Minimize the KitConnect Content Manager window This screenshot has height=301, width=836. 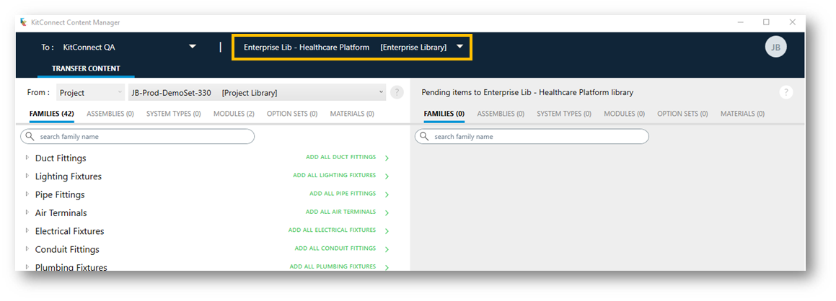[741, 22]
